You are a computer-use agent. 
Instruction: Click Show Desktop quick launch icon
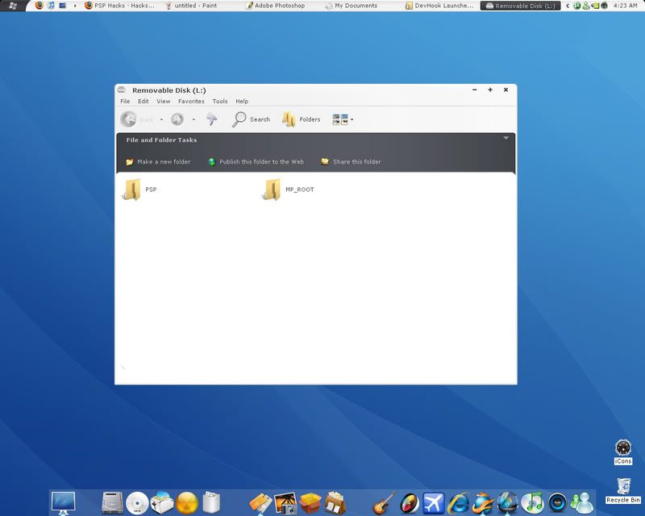click(x=63, y=6)
